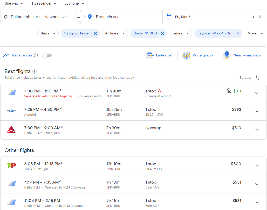Open the Bags filter dropdown

[x=48, y=33]
